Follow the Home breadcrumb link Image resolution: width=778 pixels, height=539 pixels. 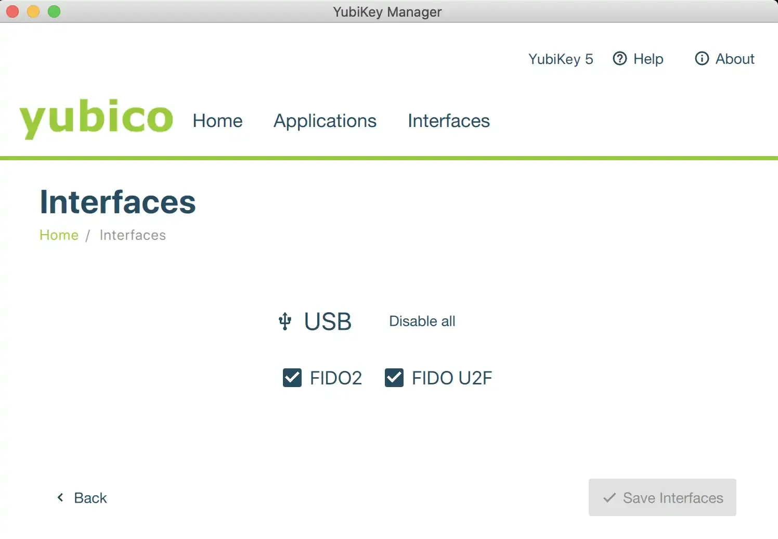59,235
